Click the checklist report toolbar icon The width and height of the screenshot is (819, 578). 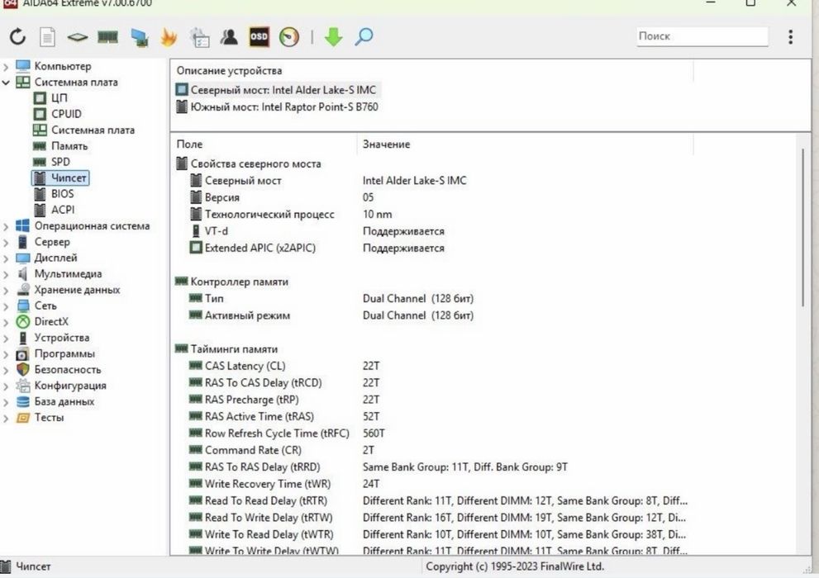(199, 37)
